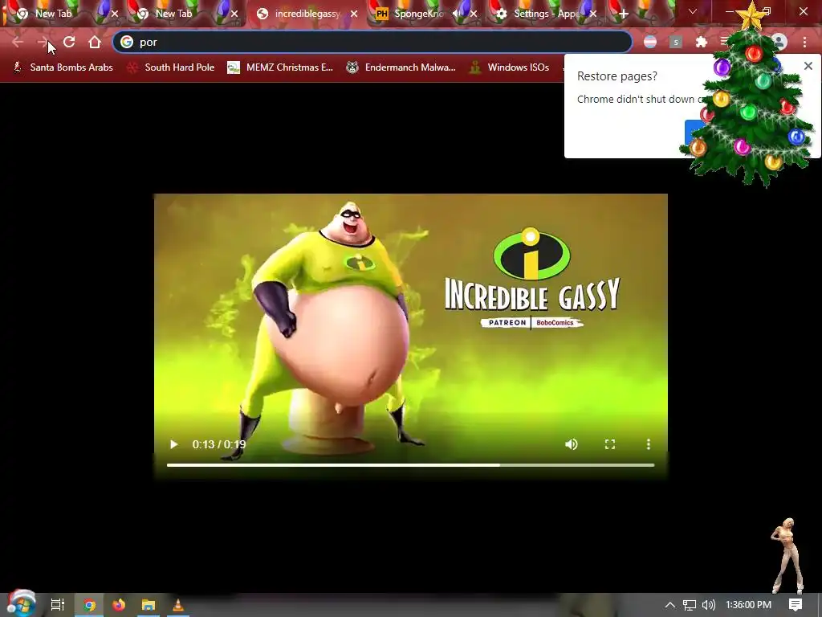Open video's three-dot more options

pyautogui.click(x=649, y=444)
